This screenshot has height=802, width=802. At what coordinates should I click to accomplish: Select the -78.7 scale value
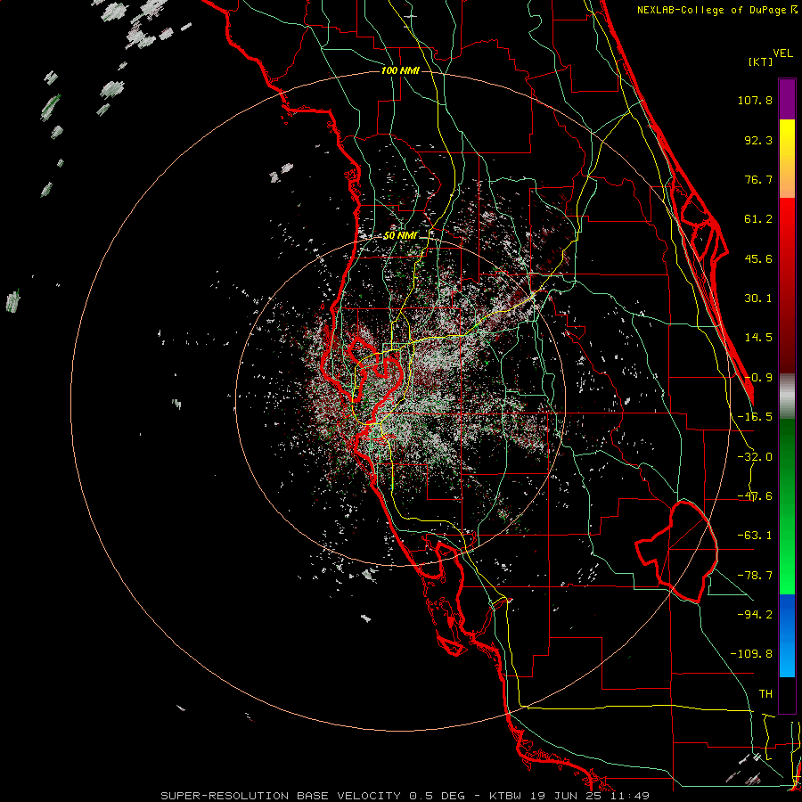(755, 576)
